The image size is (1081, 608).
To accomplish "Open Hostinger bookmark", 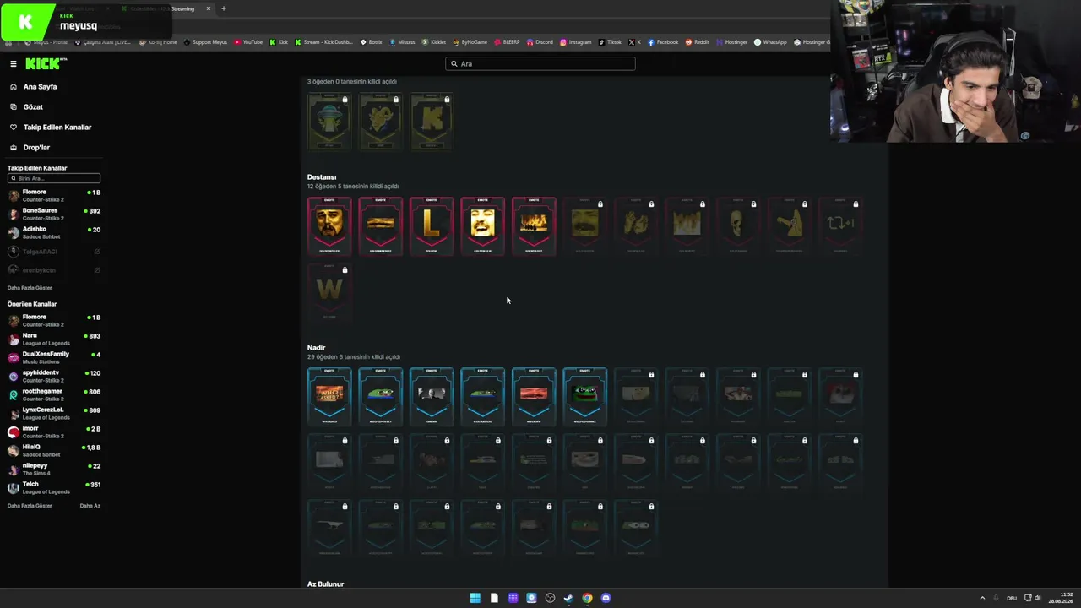I will [731, 42].
